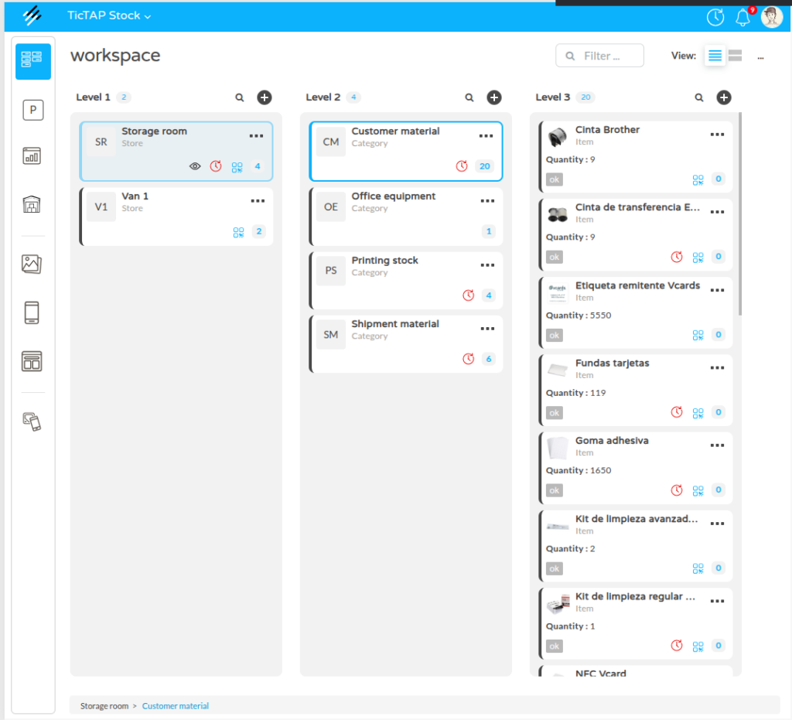
Task: Open the image gallery sidebar icon
Action: pos(32,264)
